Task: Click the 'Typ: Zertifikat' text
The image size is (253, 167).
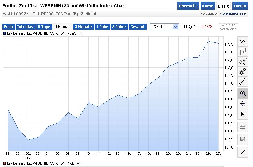Action: 85,14
